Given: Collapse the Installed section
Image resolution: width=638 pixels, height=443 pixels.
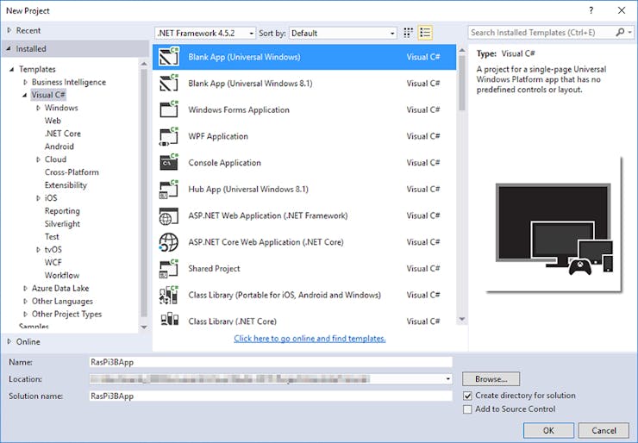Looking at the screenshot, I should pos(9,49).
